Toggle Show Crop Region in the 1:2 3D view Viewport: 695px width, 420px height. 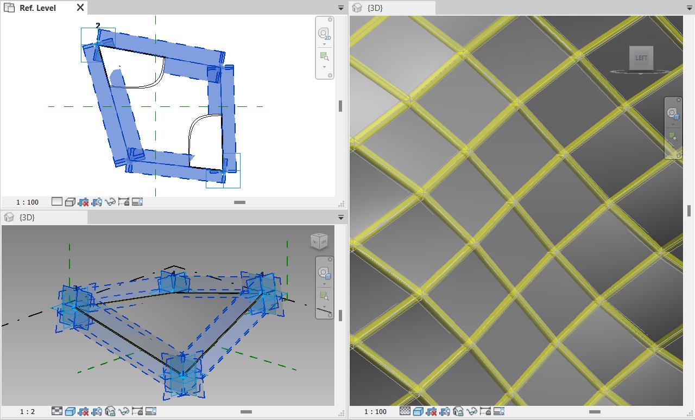pos(97,411)
